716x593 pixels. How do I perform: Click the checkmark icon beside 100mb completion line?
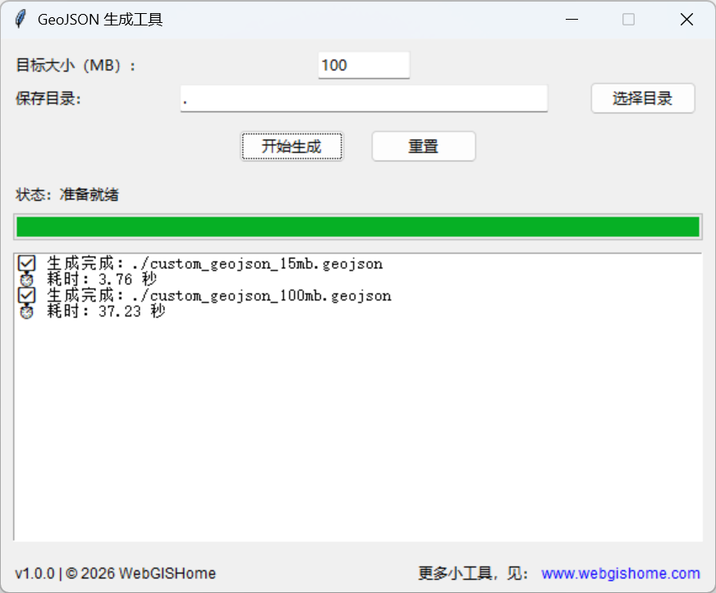tap(26, 295)
